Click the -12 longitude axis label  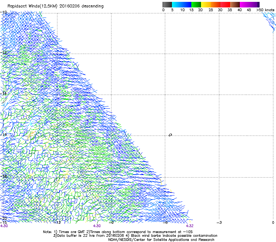pyautogui.click(x=57, y=223)
